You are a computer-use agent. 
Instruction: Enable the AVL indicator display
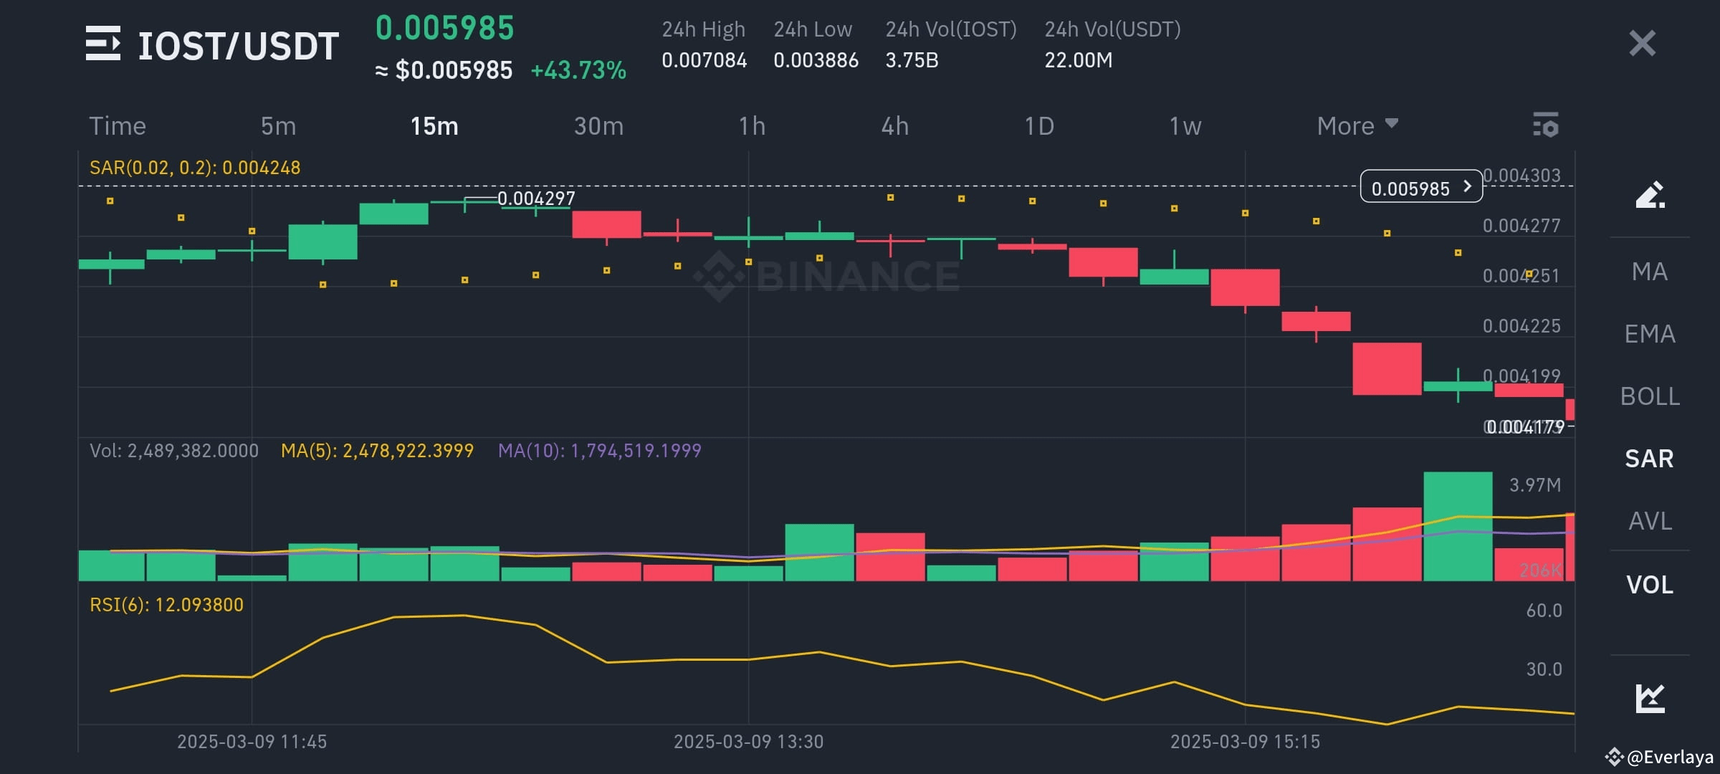1650,522
